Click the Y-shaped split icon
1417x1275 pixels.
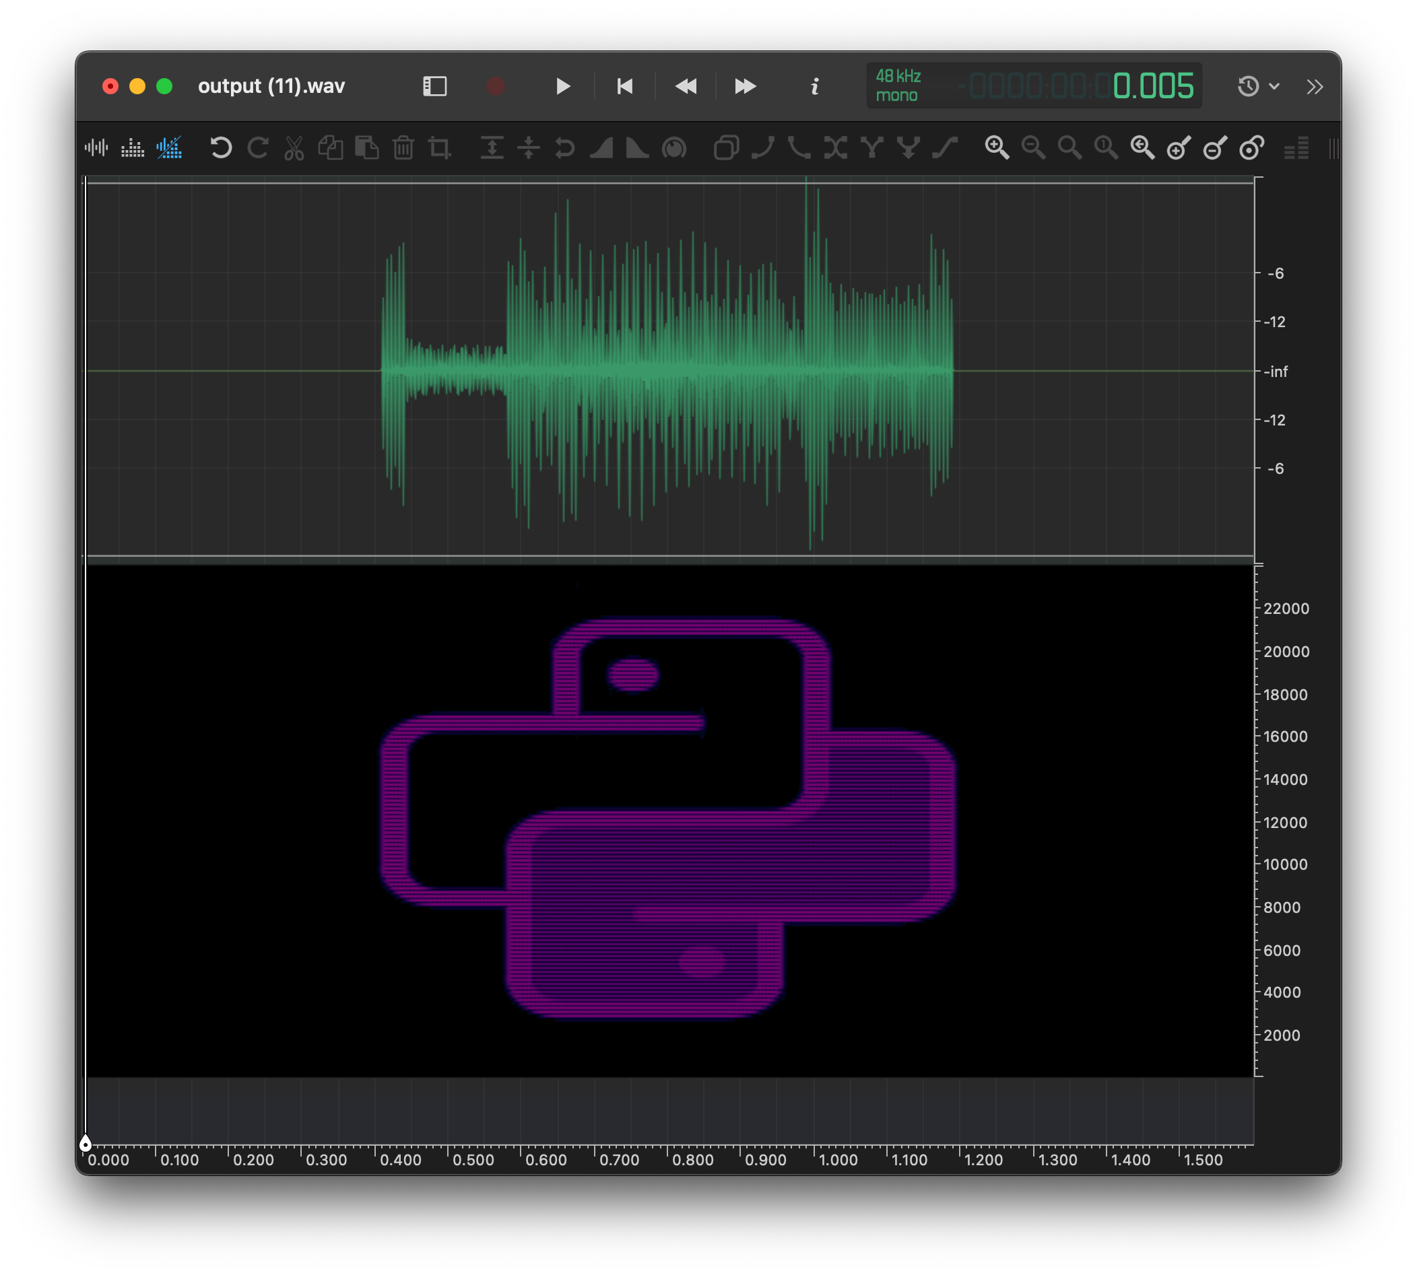coord(871,148)
